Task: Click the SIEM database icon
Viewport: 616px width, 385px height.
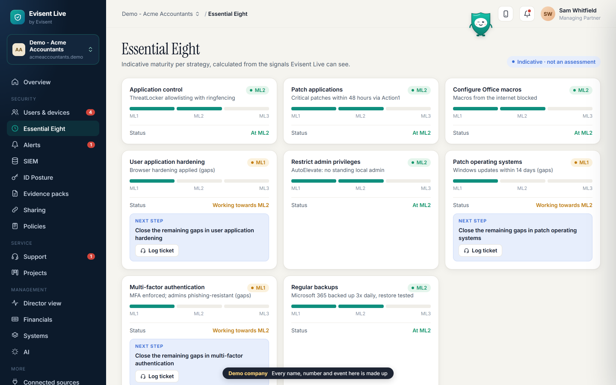Action: 15,161
